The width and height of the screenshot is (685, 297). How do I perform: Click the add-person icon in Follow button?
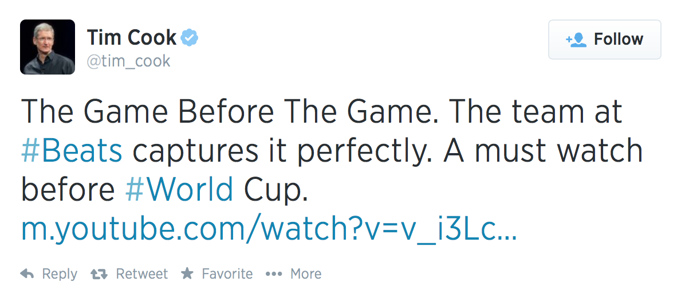click(576, 40)
